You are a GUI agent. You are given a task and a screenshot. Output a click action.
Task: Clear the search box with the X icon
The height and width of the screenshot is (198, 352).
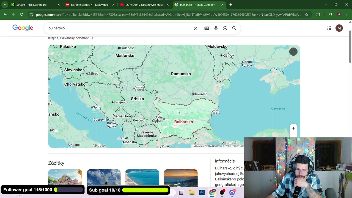click(196, 28)
